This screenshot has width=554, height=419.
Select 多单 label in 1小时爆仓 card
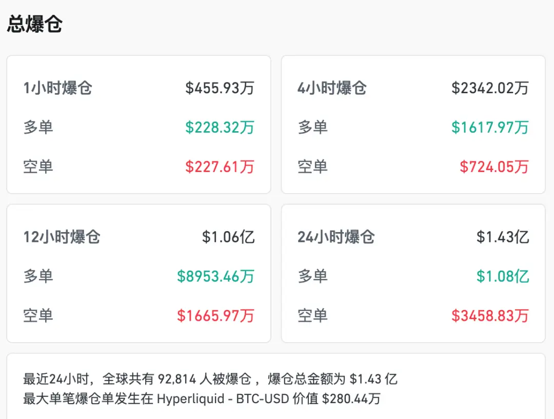coord(38,128)
